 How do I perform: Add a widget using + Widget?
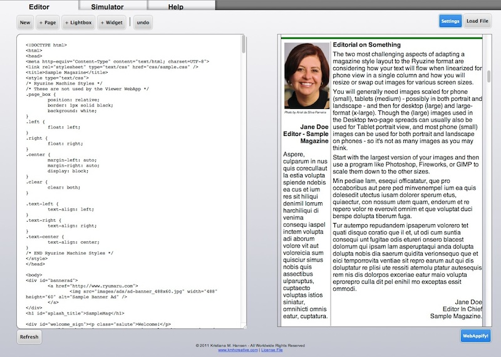click(x=111, y=23)
